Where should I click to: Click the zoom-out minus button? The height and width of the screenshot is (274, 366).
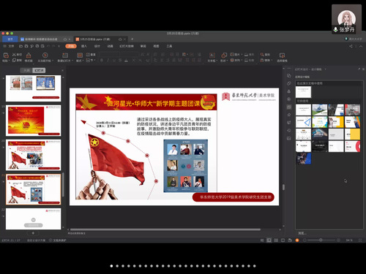pos(305,240)
